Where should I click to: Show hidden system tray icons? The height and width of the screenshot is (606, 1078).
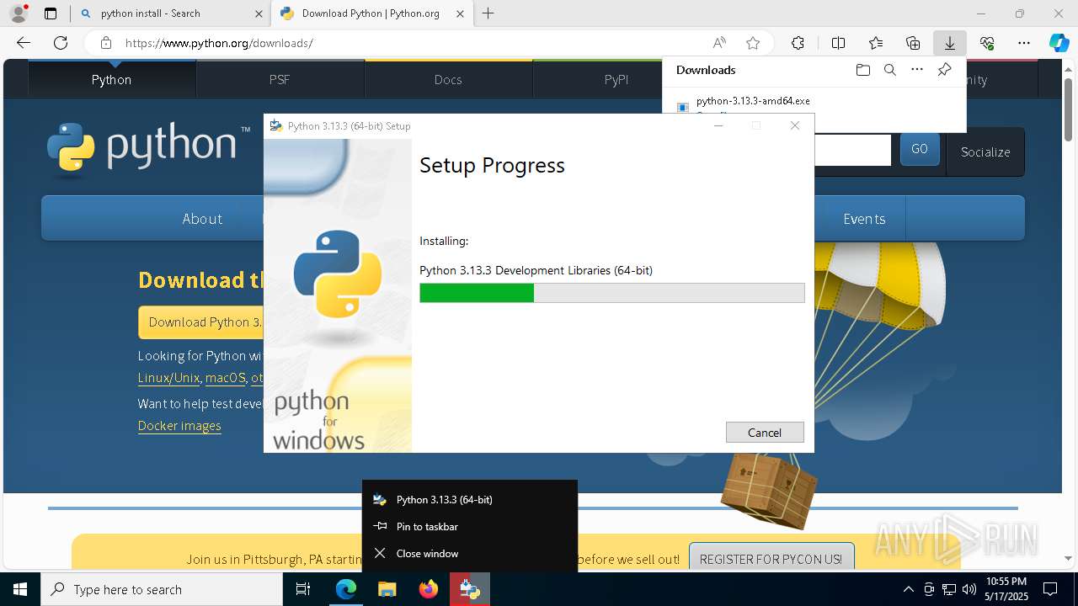pyautogui.click(x=908, y=589)
